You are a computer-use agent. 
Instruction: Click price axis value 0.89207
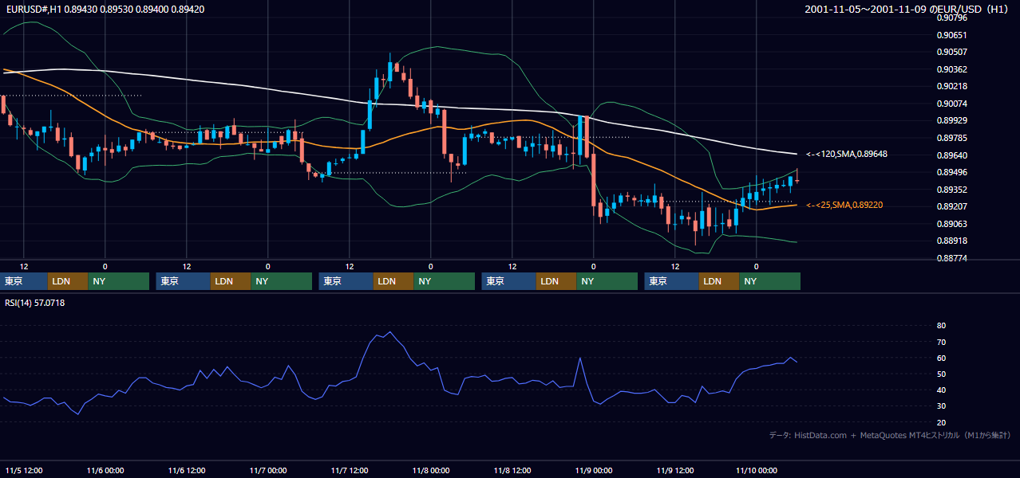951,206
